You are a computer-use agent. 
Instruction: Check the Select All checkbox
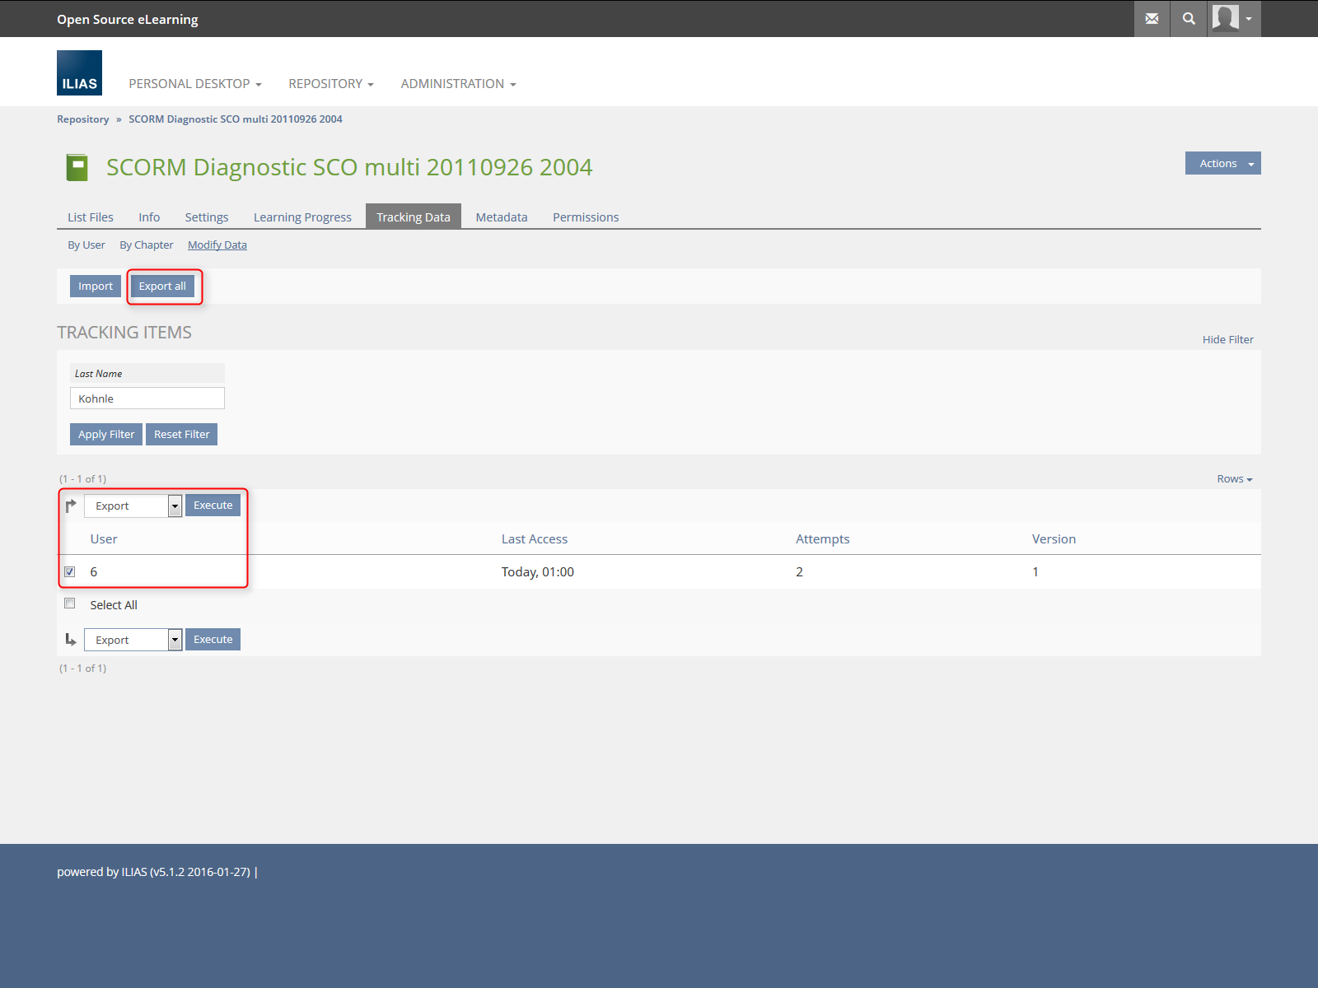(x=70, y=604)
